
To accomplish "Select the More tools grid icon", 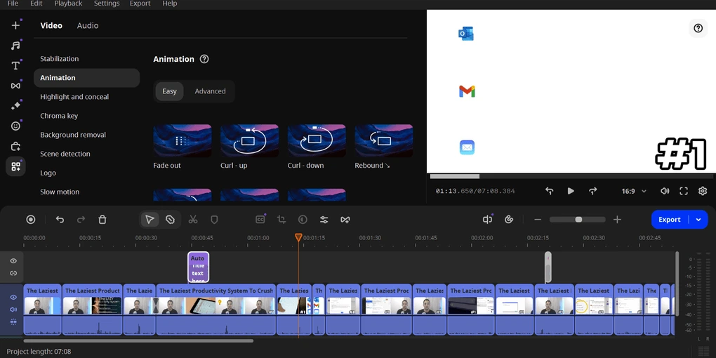I will (15, 166).
